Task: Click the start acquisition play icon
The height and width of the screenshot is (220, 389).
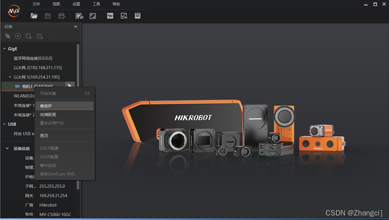Action: [x=18, y=36]
